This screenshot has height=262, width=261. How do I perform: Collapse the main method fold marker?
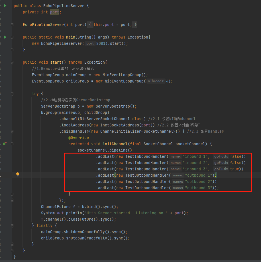[12, 37]
